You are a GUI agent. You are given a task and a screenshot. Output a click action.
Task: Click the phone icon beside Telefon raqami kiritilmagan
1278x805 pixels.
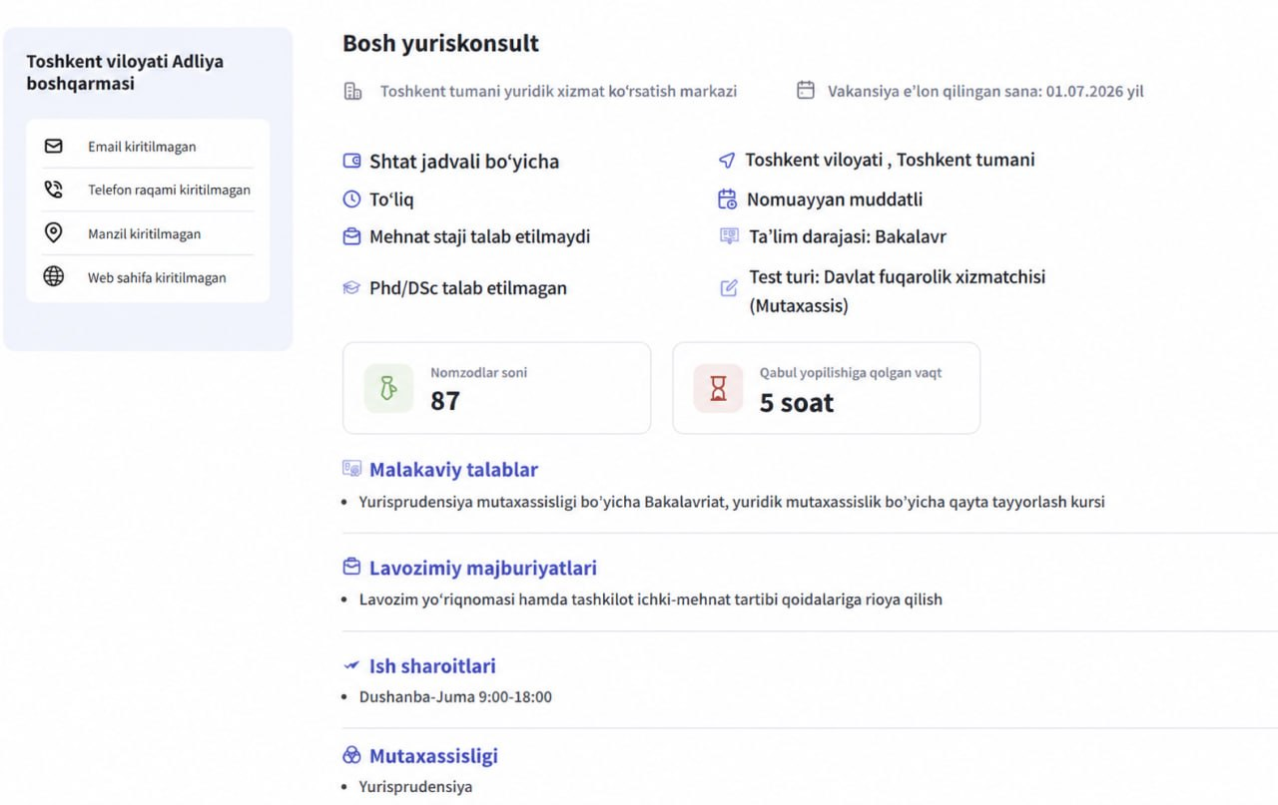click(54, 190)
